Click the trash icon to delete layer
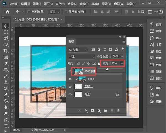Image resolution: width=166 pixels, height=133 pixels. tap(118, 111)
